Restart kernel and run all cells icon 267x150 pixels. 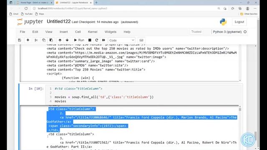[x=103, y=40]
